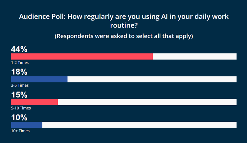This screenshot has width=247, height=143.
Task: Click the 5-10 Times label
Action: pos(21,108)
